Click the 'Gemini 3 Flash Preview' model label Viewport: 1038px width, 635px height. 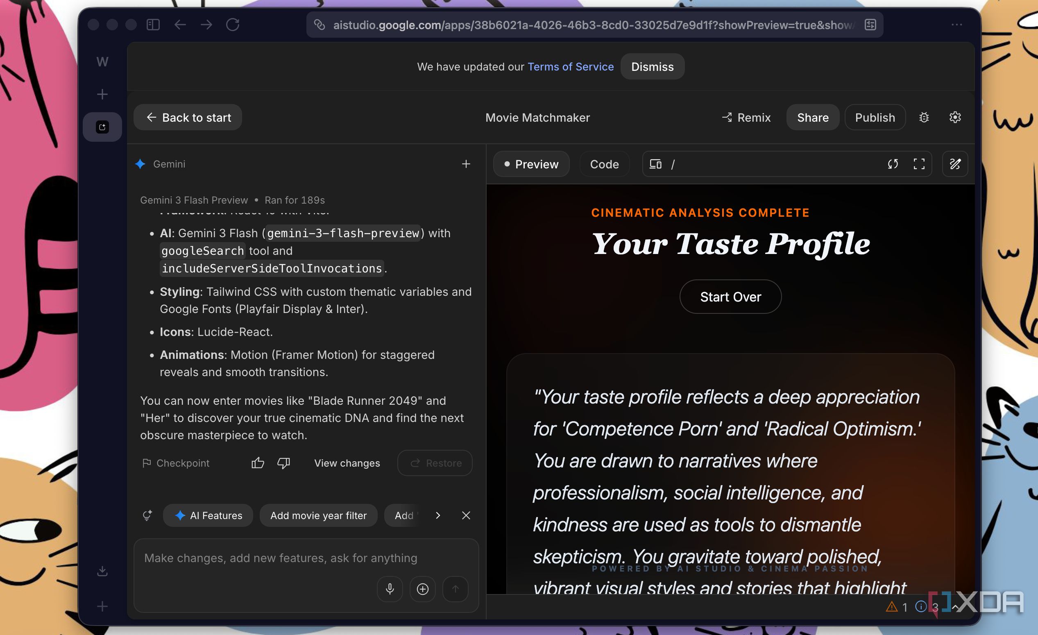(194, 200)
